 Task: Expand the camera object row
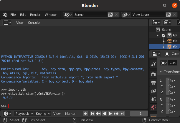point(164,41)
